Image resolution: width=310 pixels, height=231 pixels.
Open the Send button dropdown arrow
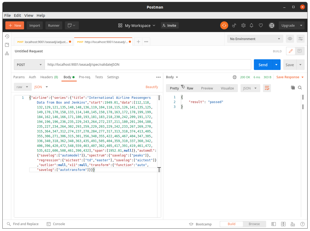276,65
